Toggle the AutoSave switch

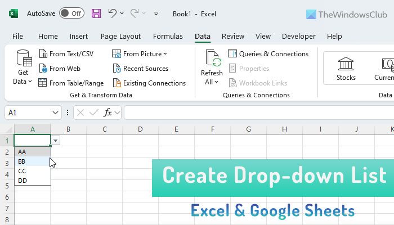tap(72, 13)
